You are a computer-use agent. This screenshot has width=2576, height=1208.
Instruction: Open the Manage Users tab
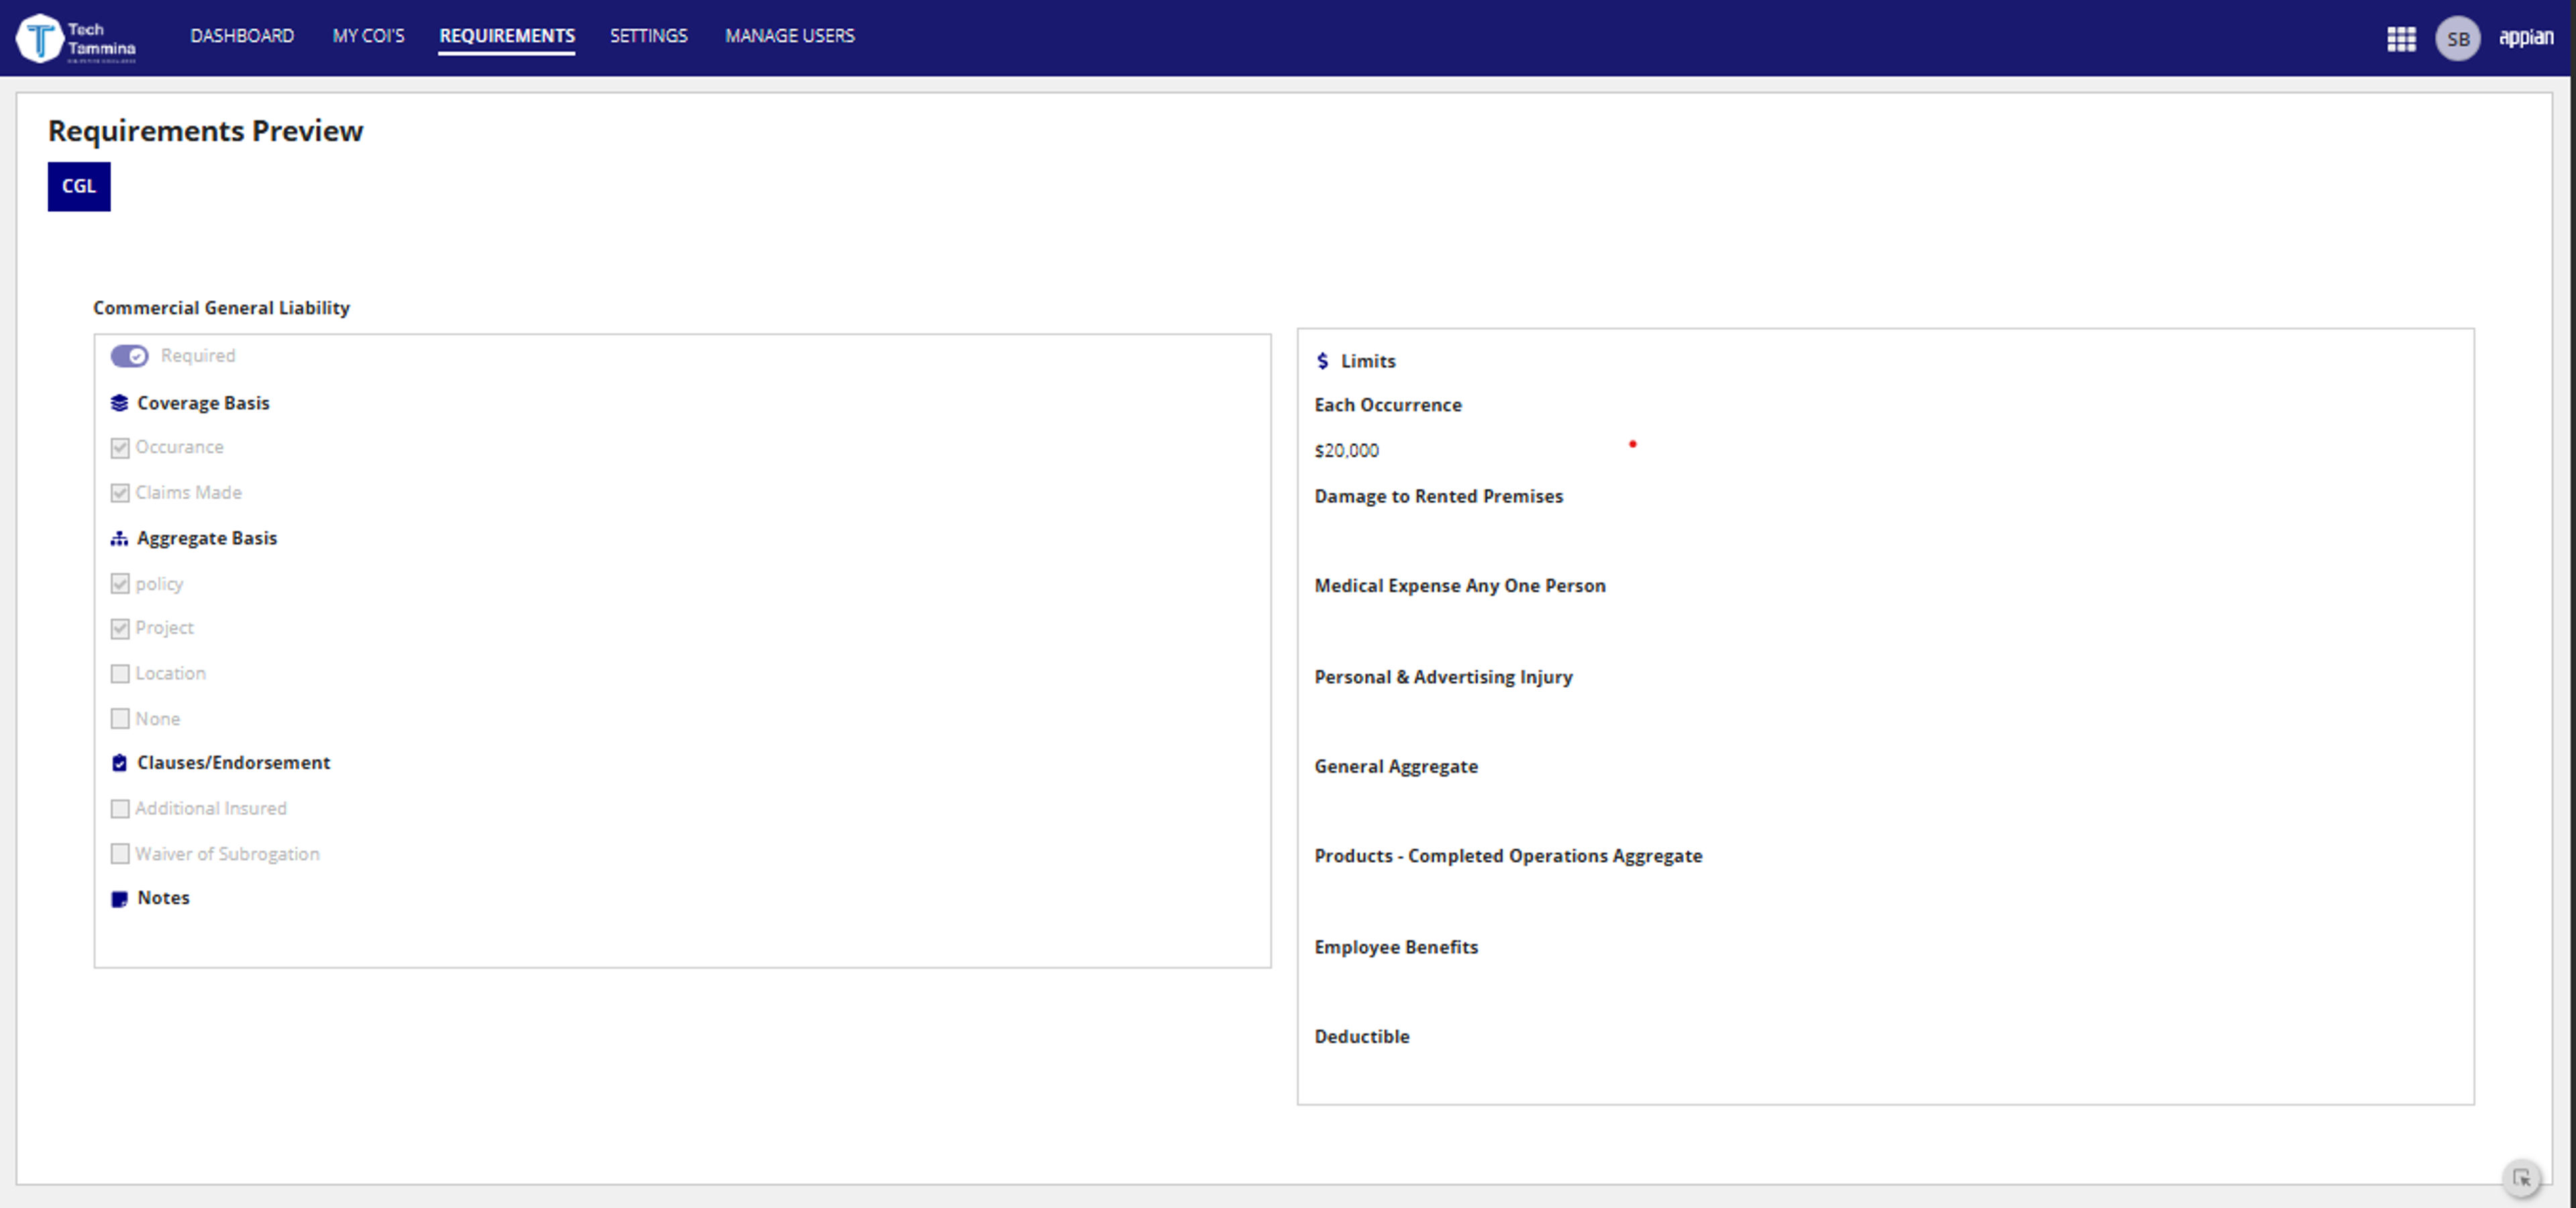point(790,36)
